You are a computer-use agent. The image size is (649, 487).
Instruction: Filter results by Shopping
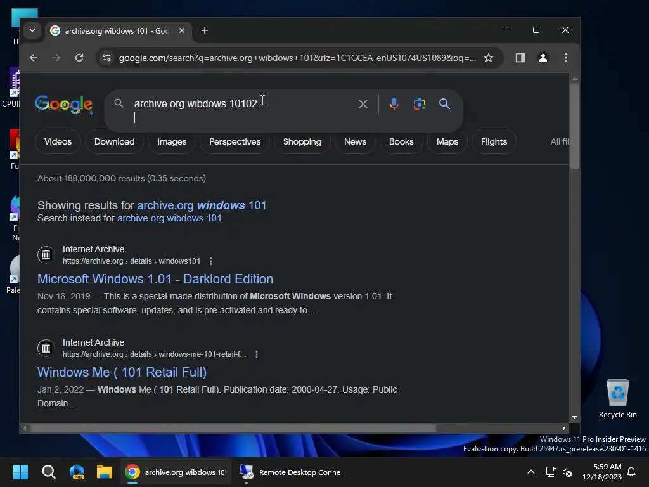tap(302, 141)
